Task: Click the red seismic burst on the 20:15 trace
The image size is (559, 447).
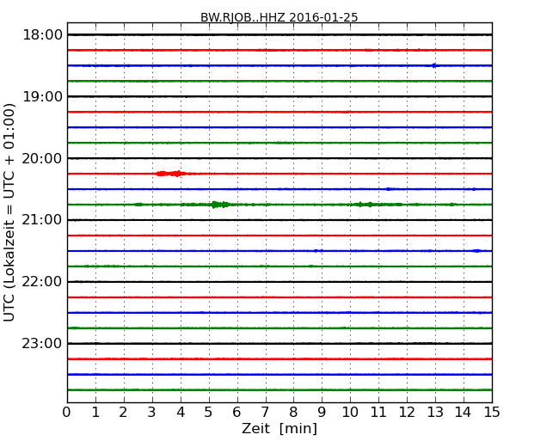Action: [x=171, y=174]
